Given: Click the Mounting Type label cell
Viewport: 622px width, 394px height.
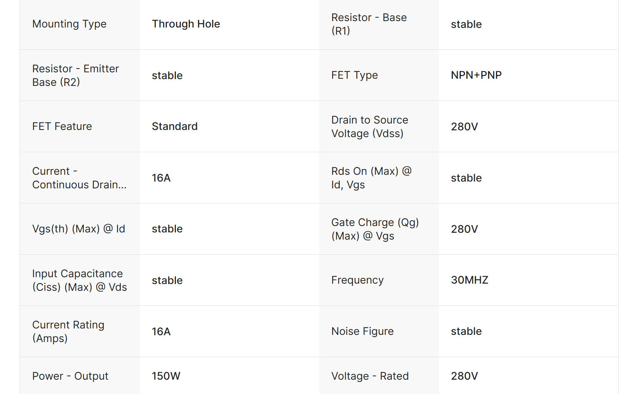Looking at the screenshot, I should pyautogui.click(x=69, y=24).
